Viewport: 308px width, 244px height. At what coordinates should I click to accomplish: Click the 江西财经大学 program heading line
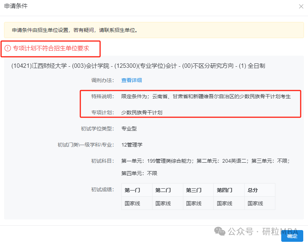coord(138,66)
